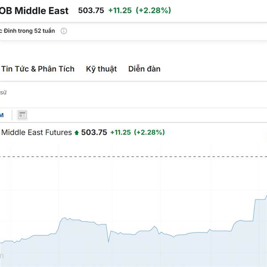Image resolution: width=267 pixels, height=267 pixels.
Task: Click the header percent change (+2.28%)
Action: pyautogui.click(x=153, y=10)
